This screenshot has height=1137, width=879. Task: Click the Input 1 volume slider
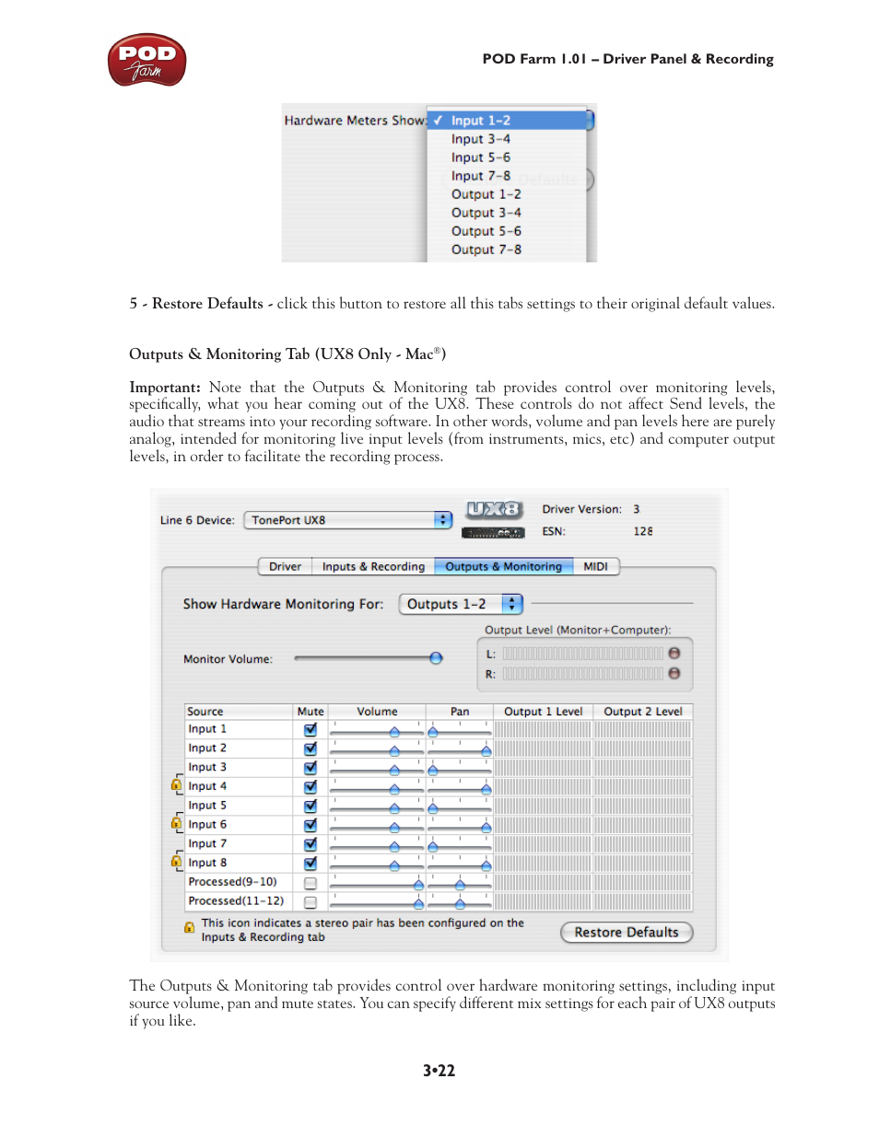tap(378, 731)
